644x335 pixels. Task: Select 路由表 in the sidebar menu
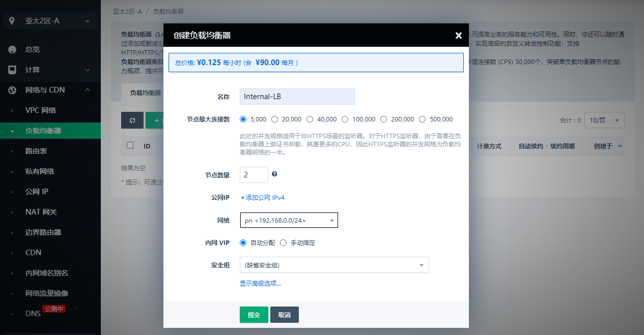click(36, 150)
